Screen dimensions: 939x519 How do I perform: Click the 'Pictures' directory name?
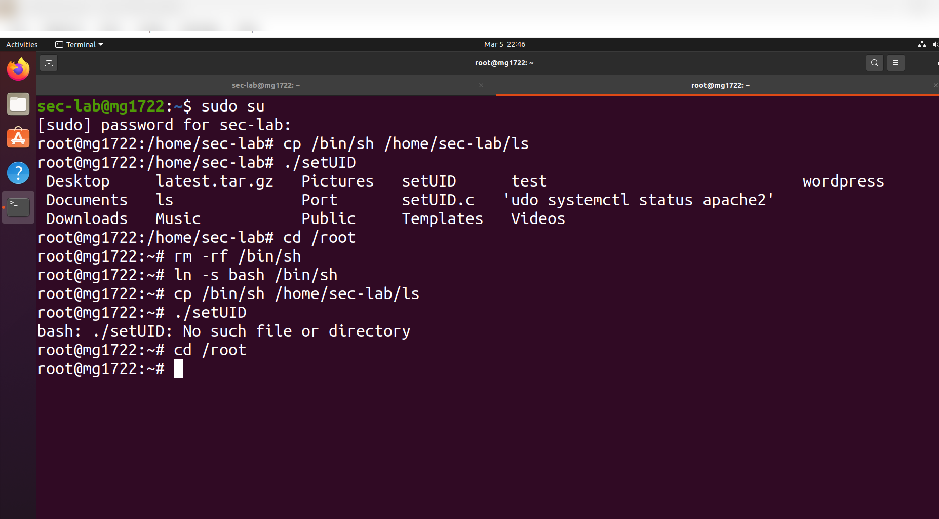[x=337, y=181]
